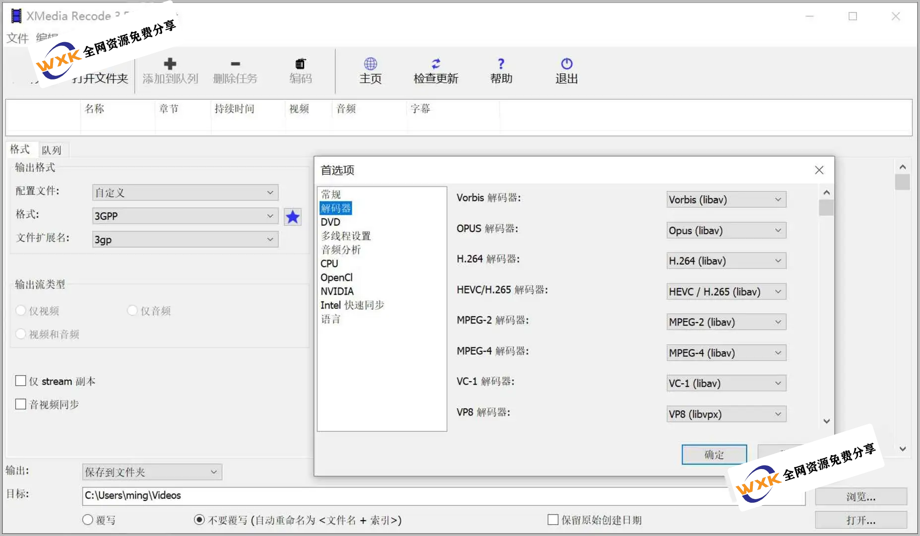Switch to the 队列 tab

52,150
